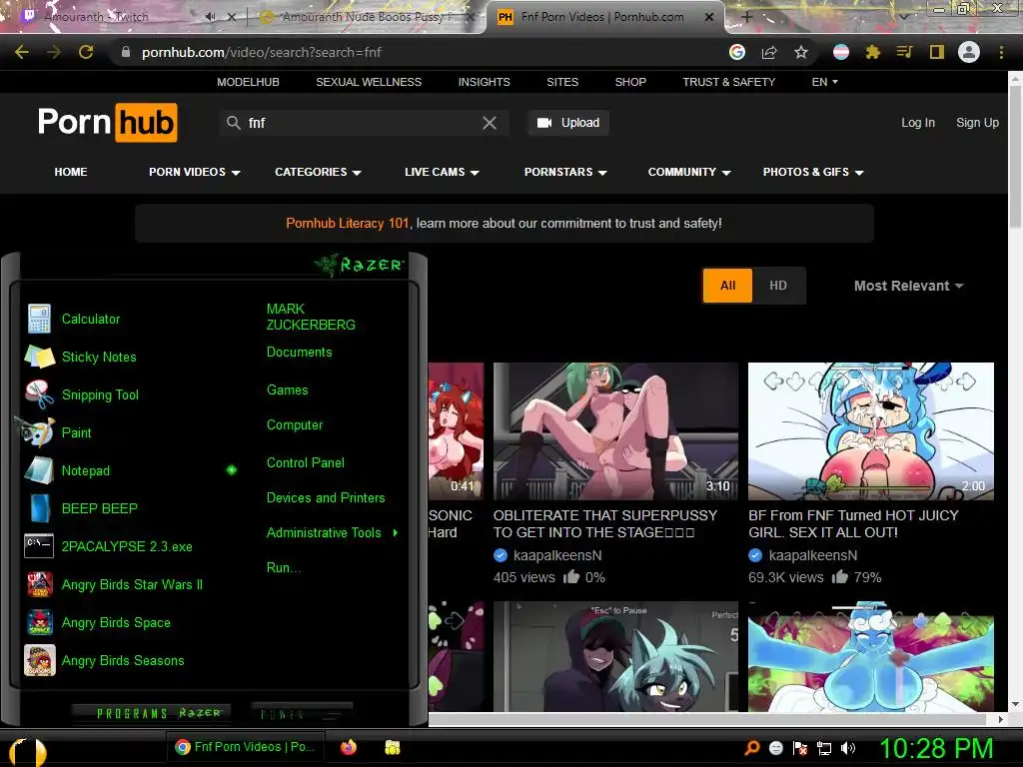Click the Google icon in the address bar
The width and height of the screenshot is (1023, 767).
click(x=737, y=52)
